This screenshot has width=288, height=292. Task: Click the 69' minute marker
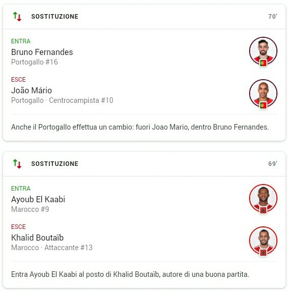click(x=272, y=164)
